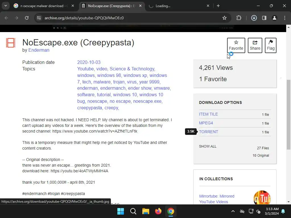
Task: Open the year 9999 topic
Action: (149, 82)
